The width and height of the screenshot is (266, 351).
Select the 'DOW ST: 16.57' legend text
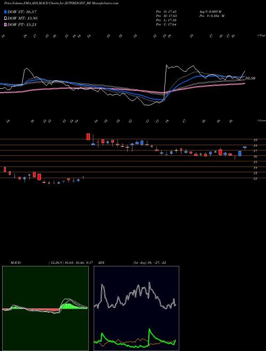click(x=22, y=12)
